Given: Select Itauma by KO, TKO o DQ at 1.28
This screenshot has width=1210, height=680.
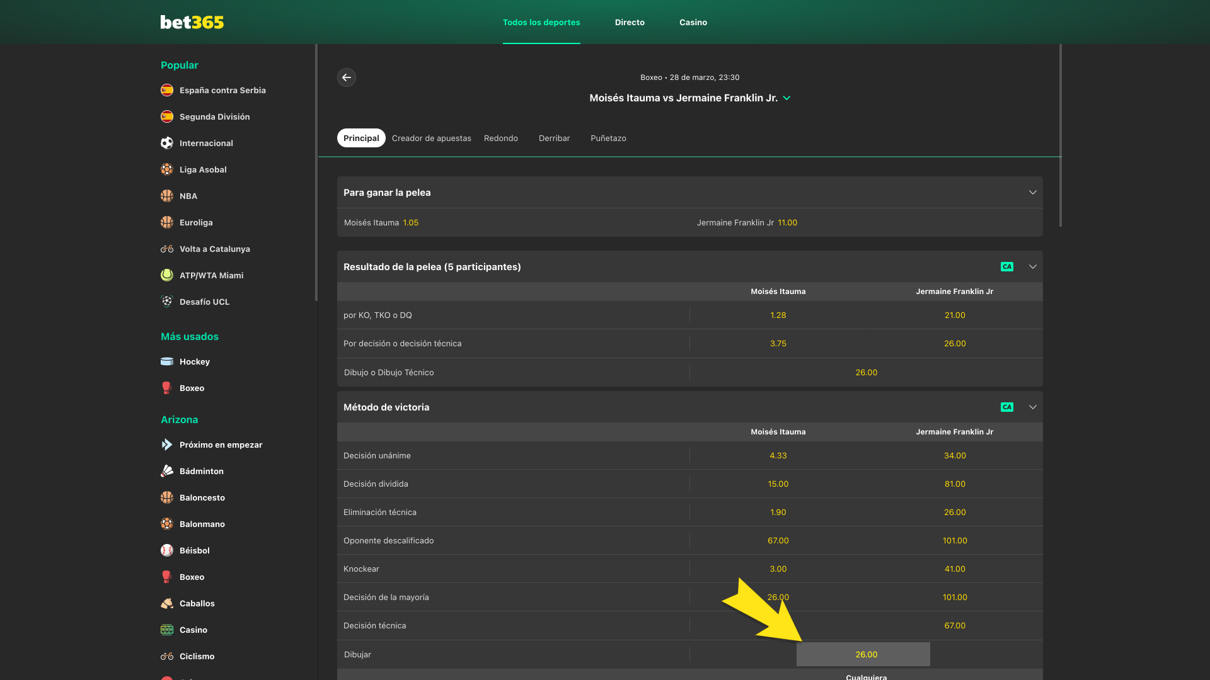Looking at the screenshot, I should pos(778,315).
